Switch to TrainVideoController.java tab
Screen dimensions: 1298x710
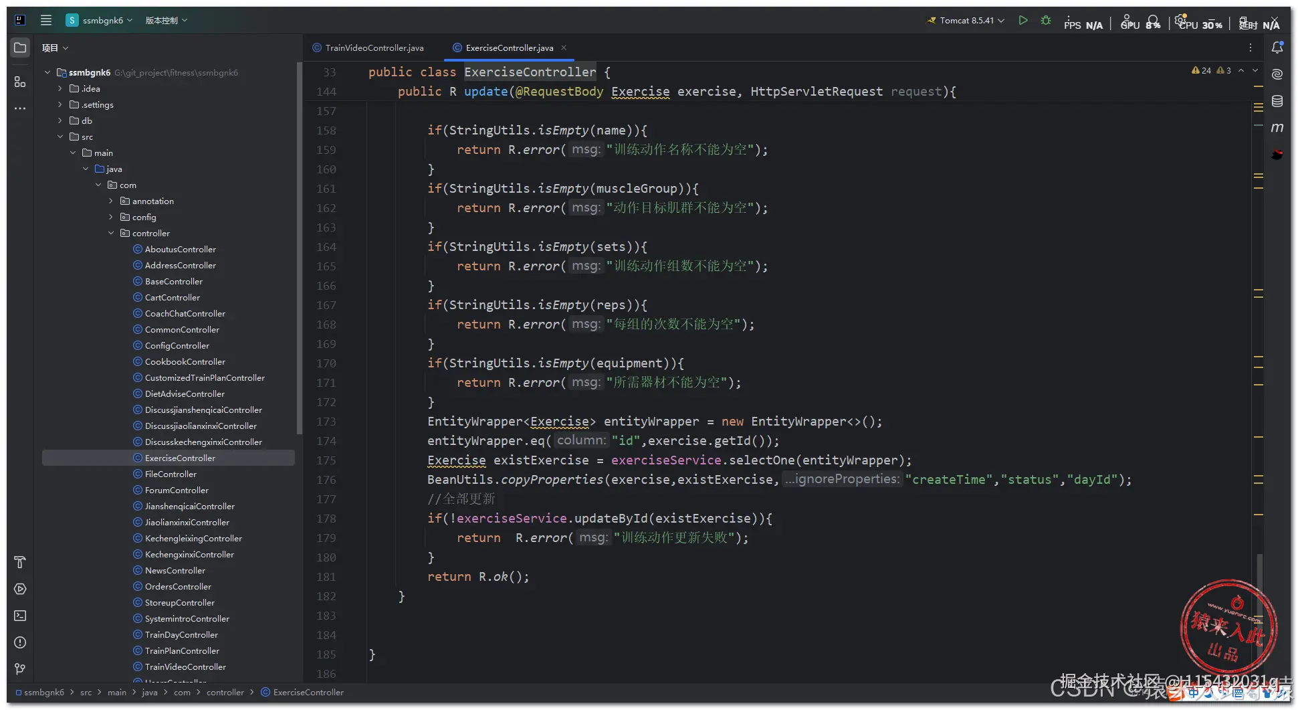[368, 48]
